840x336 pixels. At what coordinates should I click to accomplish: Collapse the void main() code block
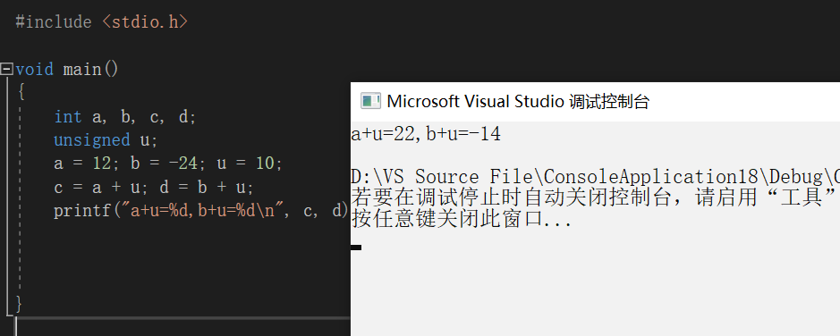coord(6,69)
